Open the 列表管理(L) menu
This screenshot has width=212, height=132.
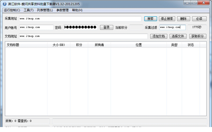coord(45,10)
